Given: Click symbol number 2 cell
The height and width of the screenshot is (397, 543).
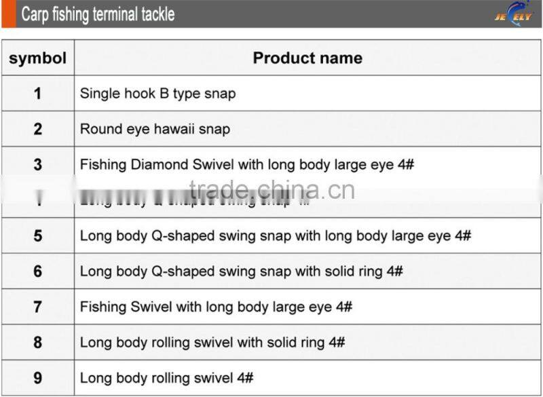Looking at the screenshot, I should tap(38, 129).
